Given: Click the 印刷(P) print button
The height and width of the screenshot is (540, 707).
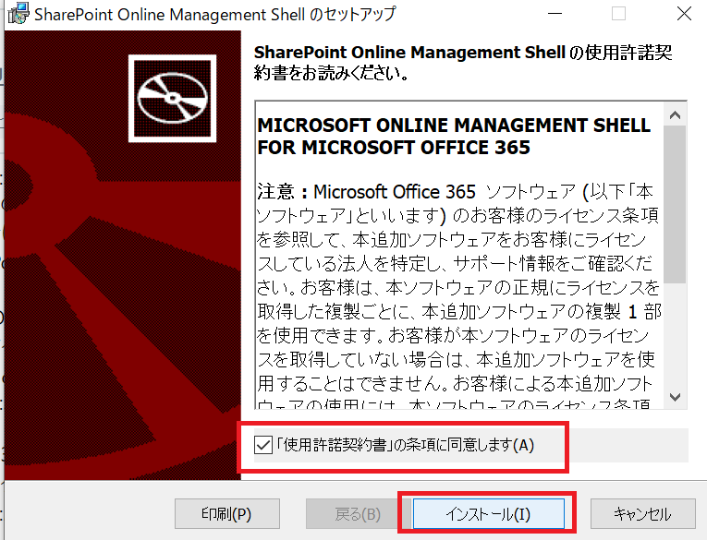Looking at the screenshot, I should tap(227, 513).
